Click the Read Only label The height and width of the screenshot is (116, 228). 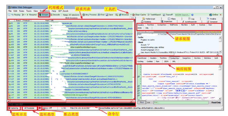click(216, 102)
